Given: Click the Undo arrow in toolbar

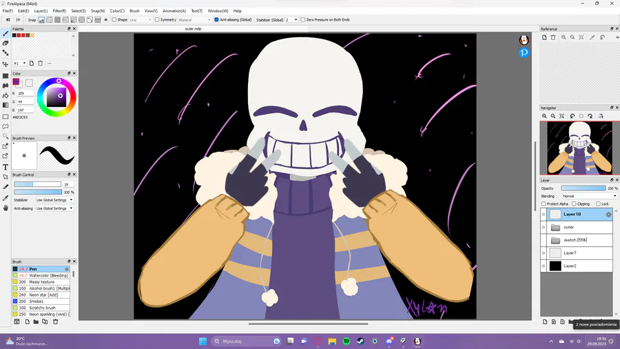Looking at the screenshot, I should pyautogui.click(x=8, y=20).
